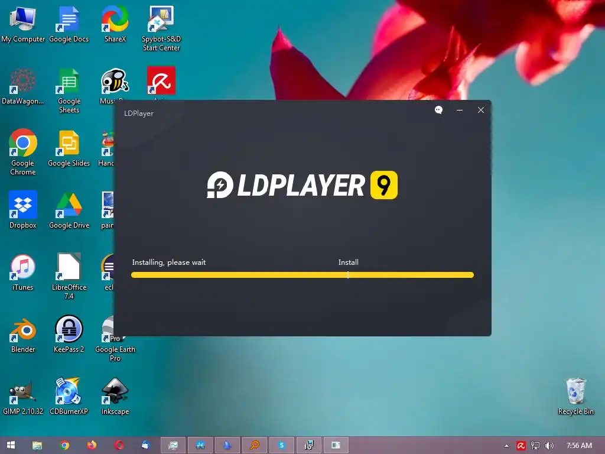Screen dimensions: 605x454
Task: Open Dropbox desktop shortcut
Action: pyautogui.click(x=23, y=210)
